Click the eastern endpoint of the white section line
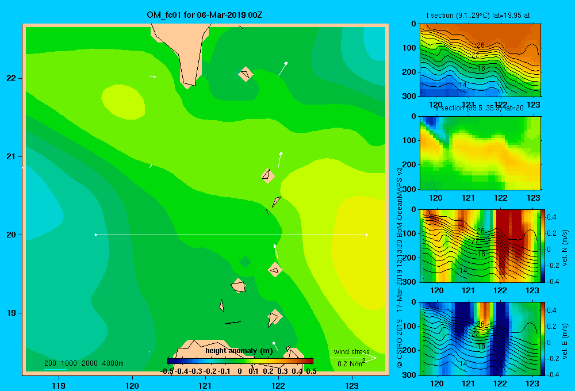Viewport: 575px width, 391px height. tap(366, 235)
